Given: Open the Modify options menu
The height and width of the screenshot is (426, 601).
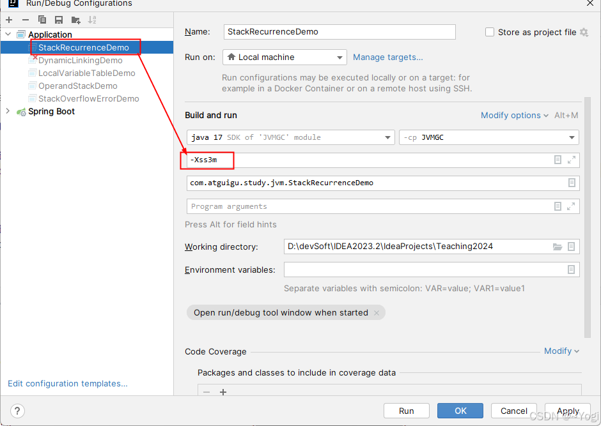Looking at the screenshot, I should click(x=514, y=116).
